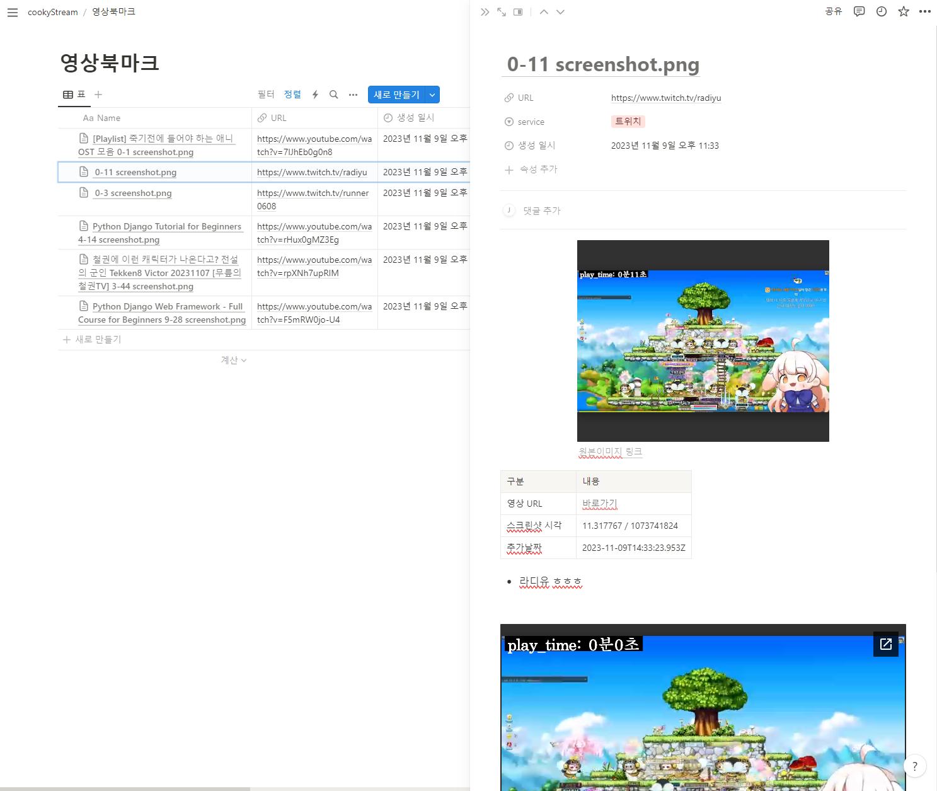Open original image with external-link icon
The image size is (937, 791).
886,644
